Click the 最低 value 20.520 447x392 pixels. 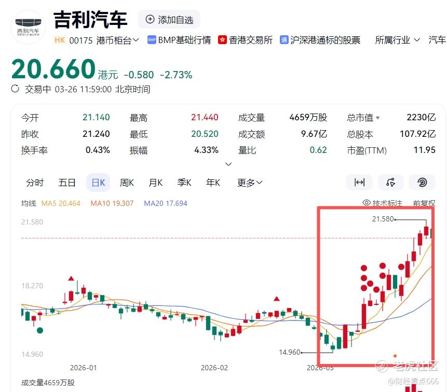point(205,134)
